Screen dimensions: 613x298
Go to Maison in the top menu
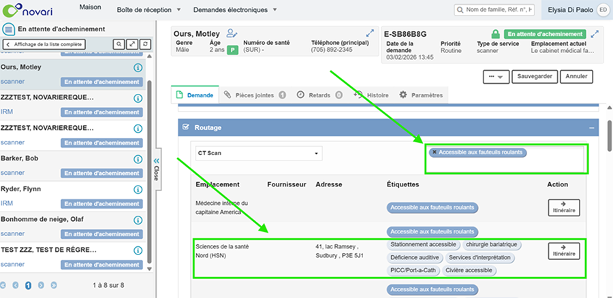(x=90, y=7)
